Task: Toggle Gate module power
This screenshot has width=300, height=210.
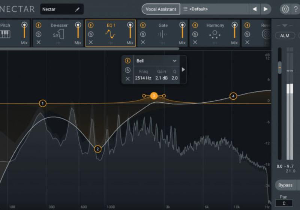Action: (143, 25)
